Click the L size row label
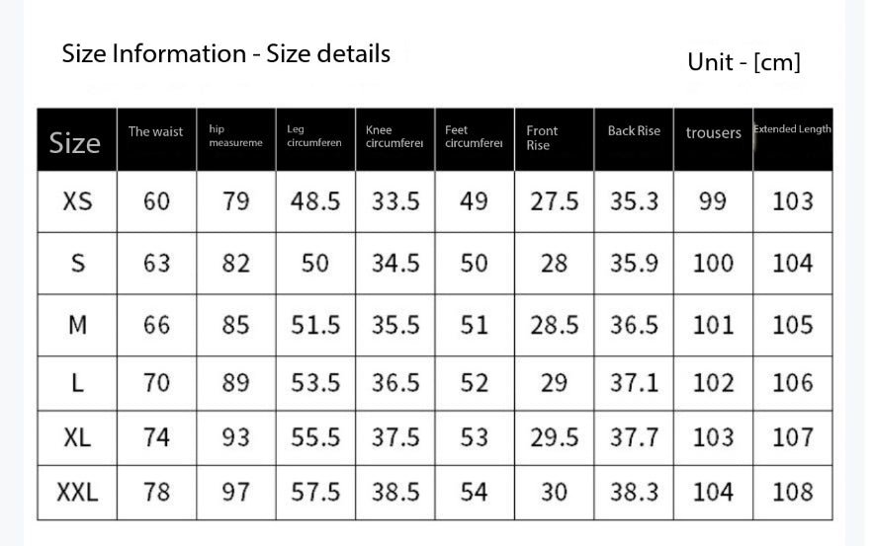Viewport: 874px width, 546px height. (77, 383)
